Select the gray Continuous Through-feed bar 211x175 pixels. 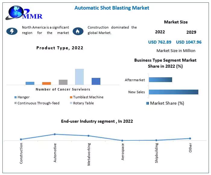click(x=63, y=82)
